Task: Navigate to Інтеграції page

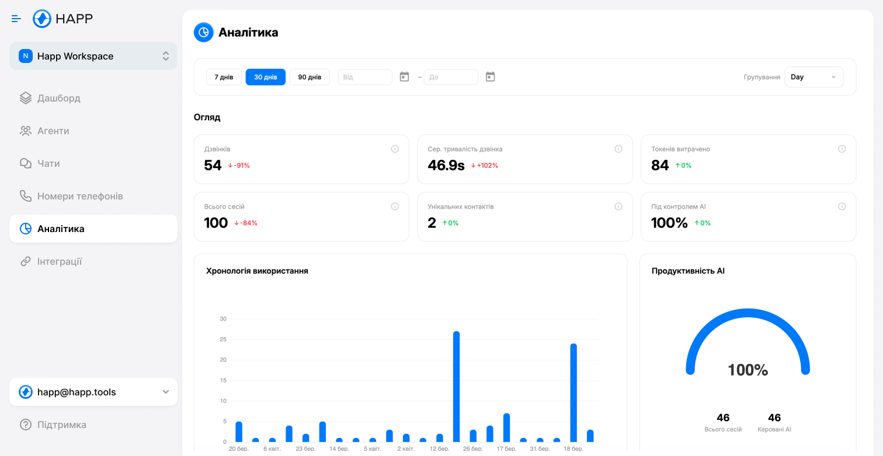Action: click(60, 261)
